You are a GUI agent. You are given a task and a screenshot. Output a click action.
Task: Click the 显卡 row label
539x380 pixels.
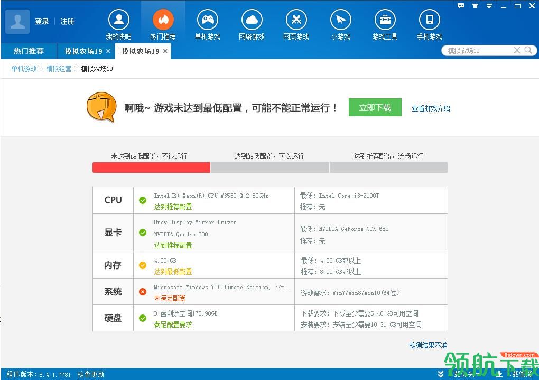point(113,233)
